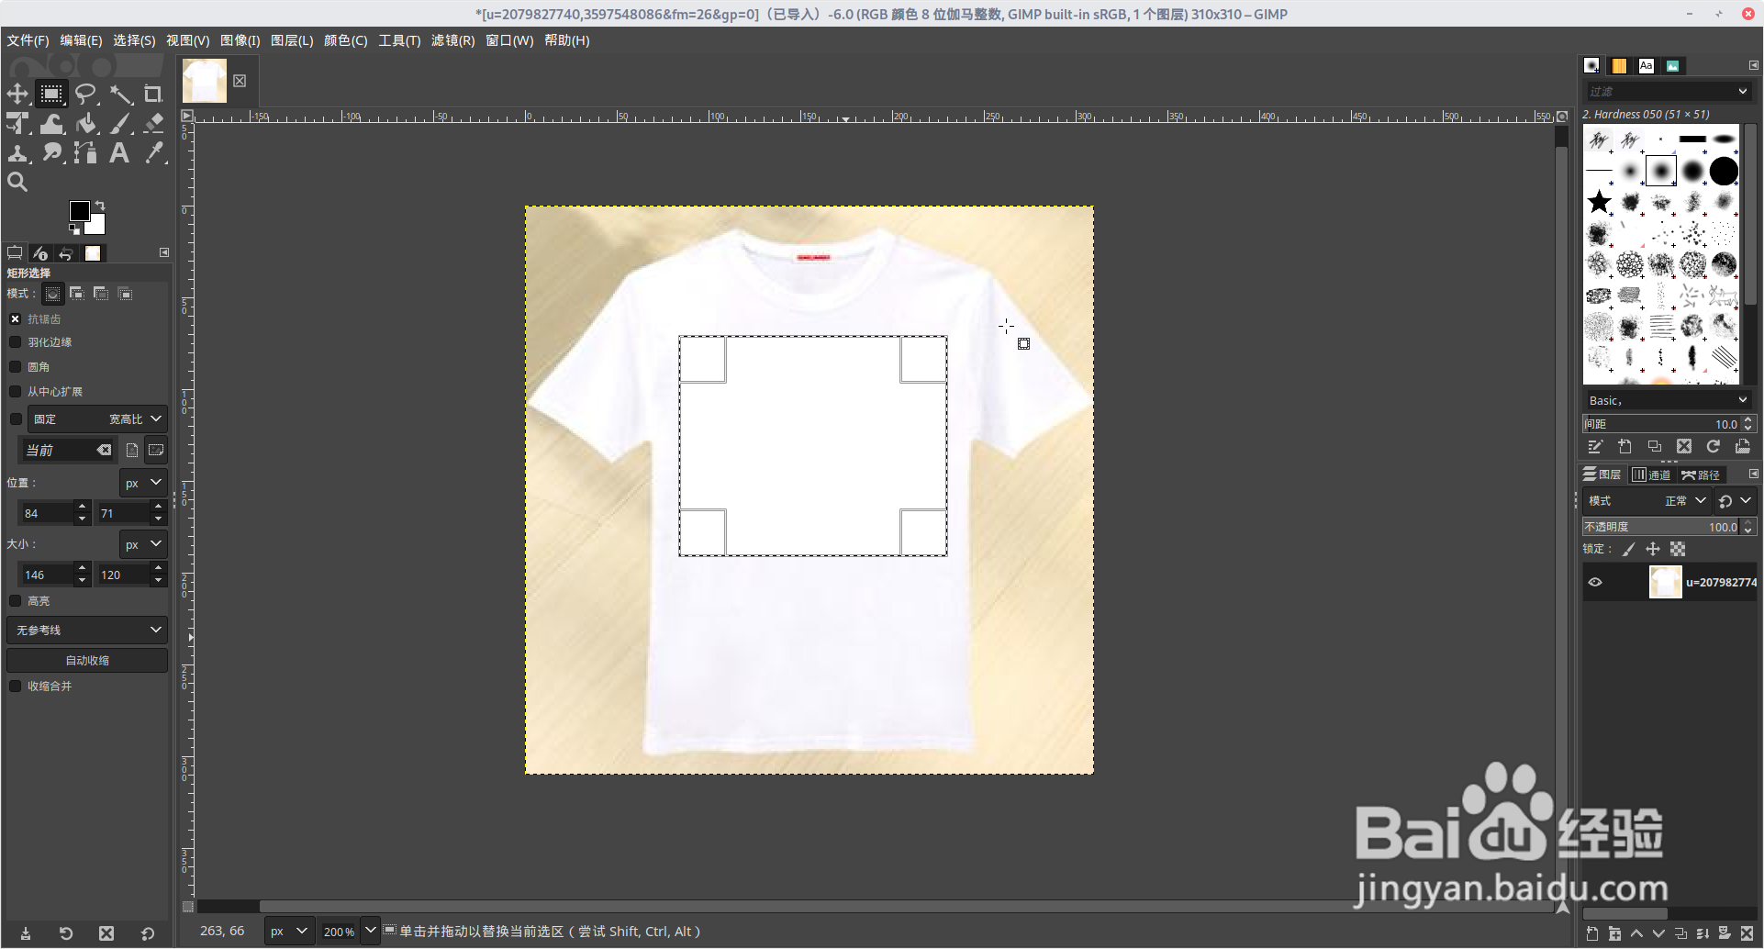Enable the 羽化边缘 feather edges checkbox

[16, 342]
